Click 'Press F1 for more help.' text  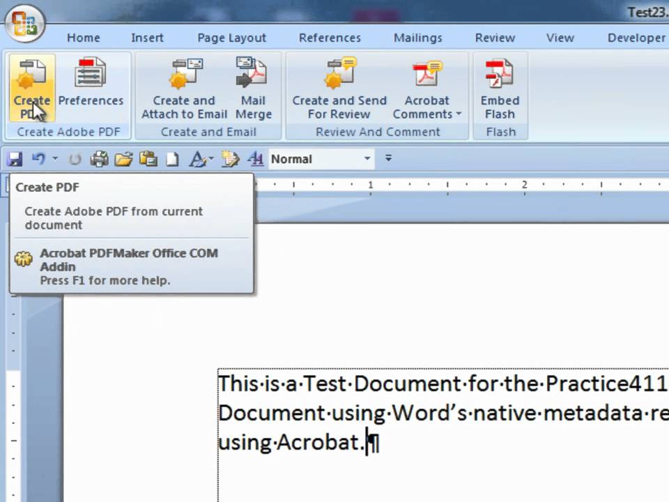tap(105, 280)
